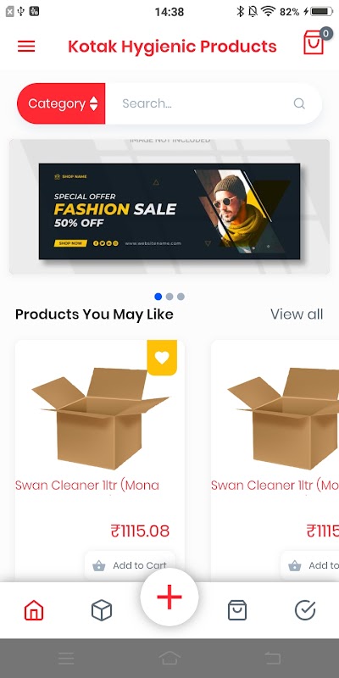Open first Swan Cleaner 1ltr product title
The width and height of the screenshot is (339, 678).
point(87,485)
